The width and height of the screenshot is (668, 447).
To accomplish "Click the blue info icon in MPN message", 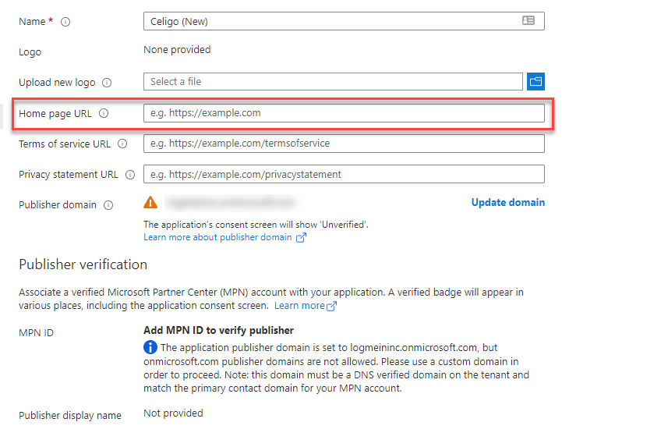I will point(150,347).
